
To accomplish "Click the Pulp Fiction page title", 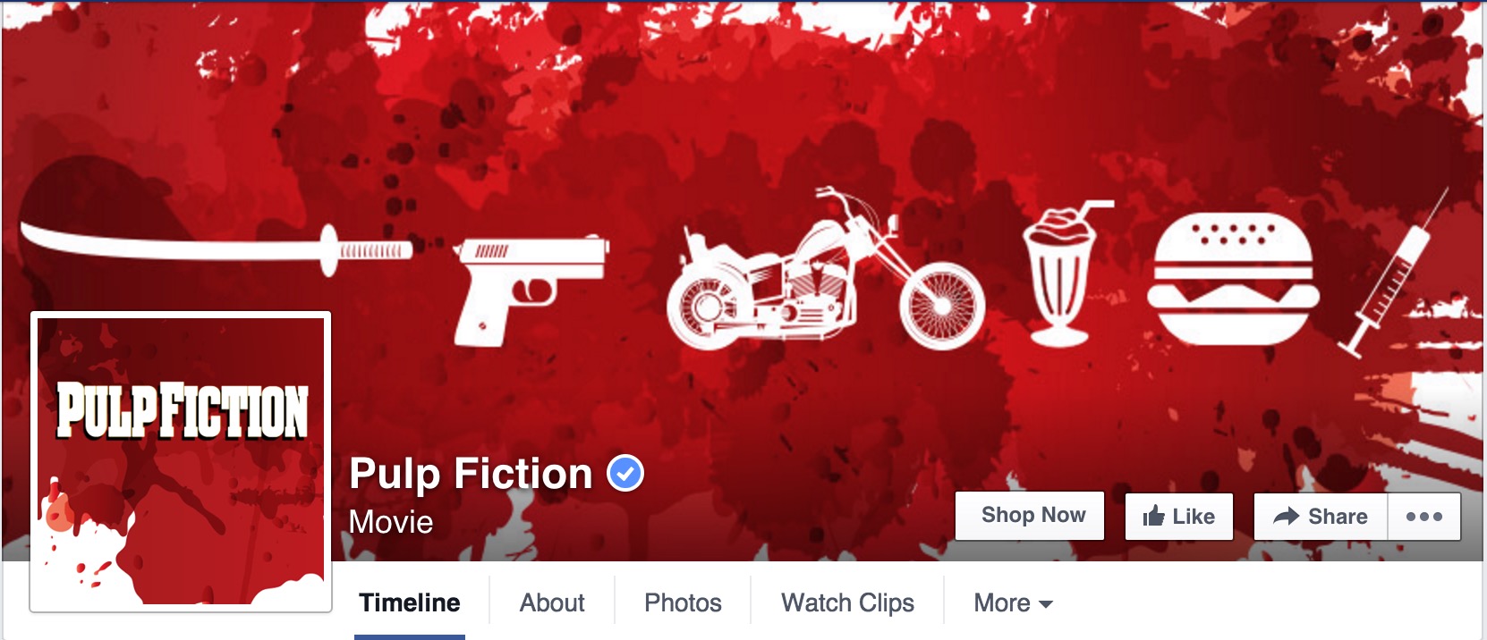I will [471, 473].
